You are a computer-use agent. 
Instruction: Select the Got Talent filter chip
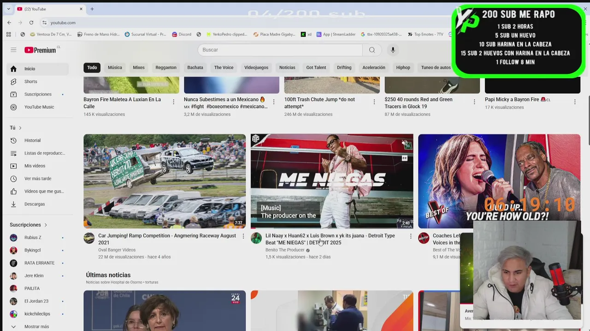[x=316, y=68]
